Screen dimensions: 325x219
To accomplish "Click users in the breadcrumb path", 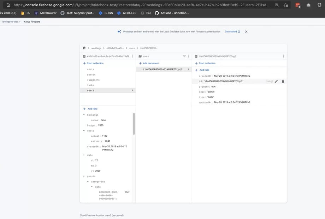I will tap(132, 48).
